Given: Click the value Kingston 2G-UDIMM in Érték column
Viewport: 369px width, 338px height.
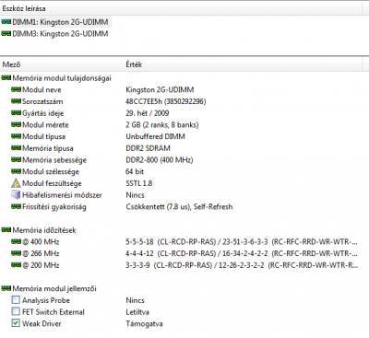Looking at the screenshot, I should pos(160,90).
